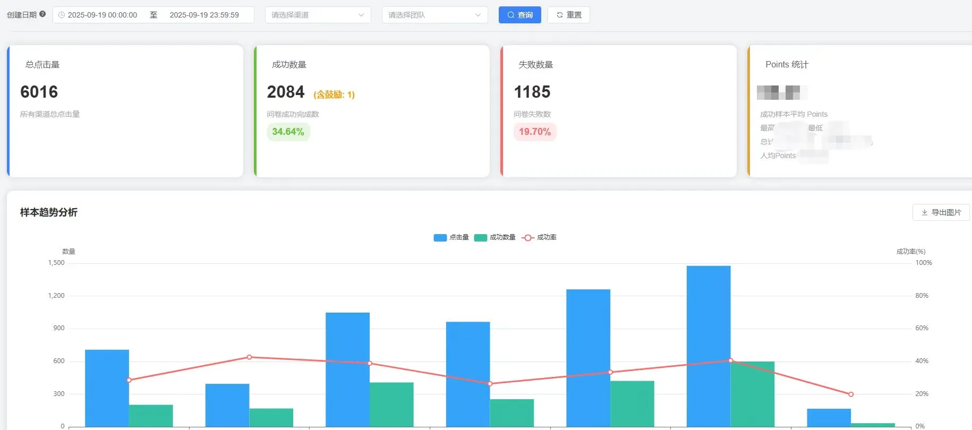Click the 2084 success count value
The width and height of the screenshot is (972, 430).
(x=286, y=92)
